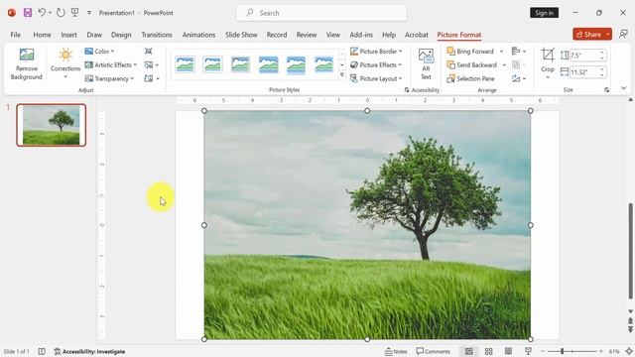Screen dimensions: 635x357
Task: Increase the picture height with the up stepper
Action: coord(602,53)
